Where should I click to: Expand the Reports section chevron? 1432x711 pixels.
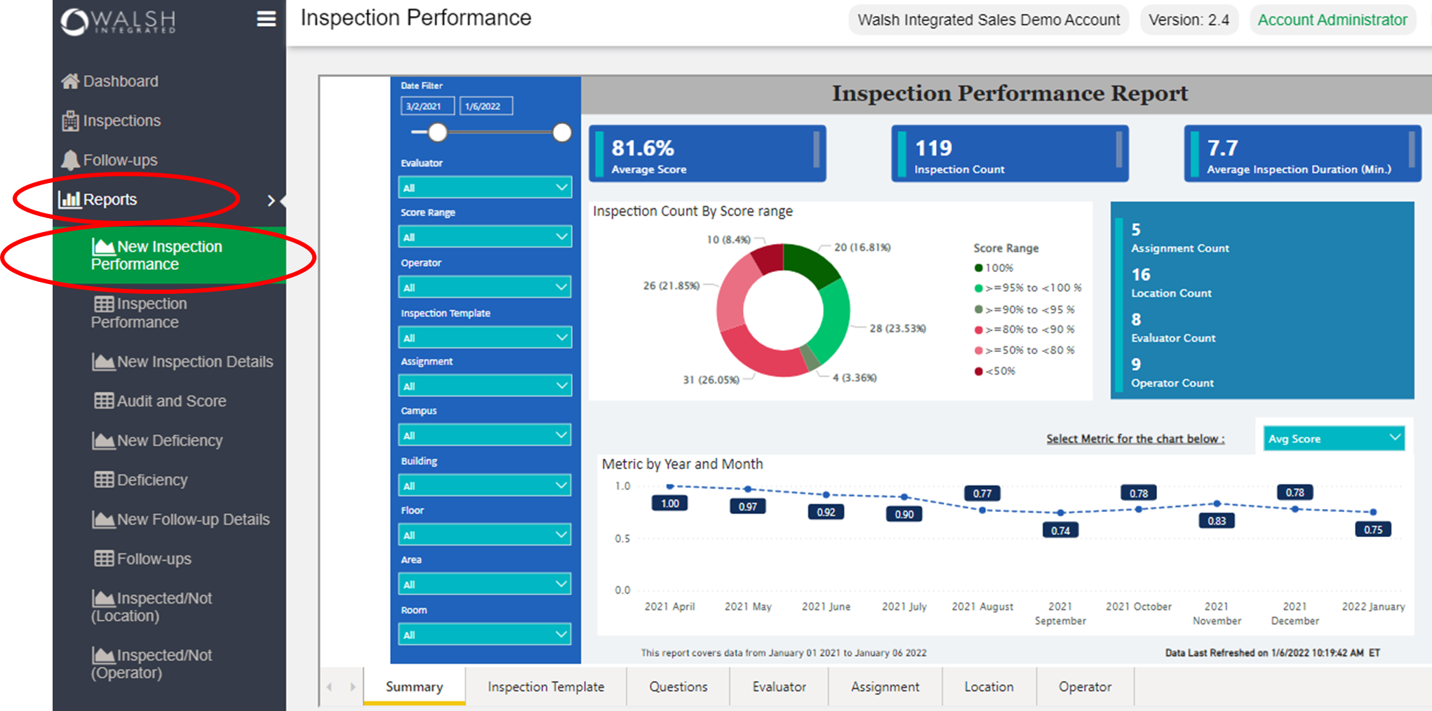click(x=272, y=200)
